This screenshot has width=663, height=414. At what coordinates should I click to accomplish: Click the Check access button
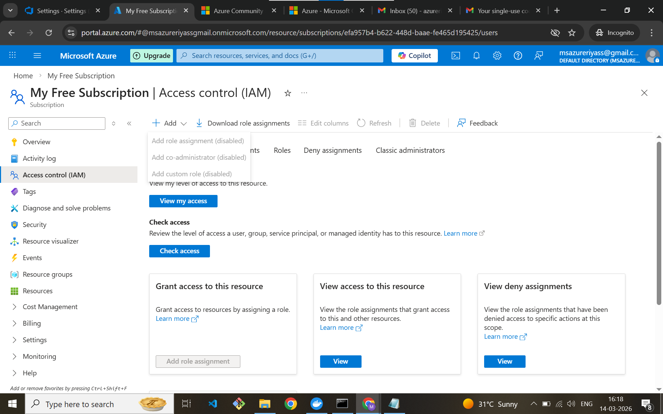180,251
